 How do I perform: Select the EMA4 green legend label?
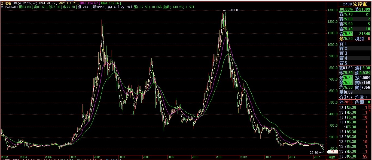109,3
